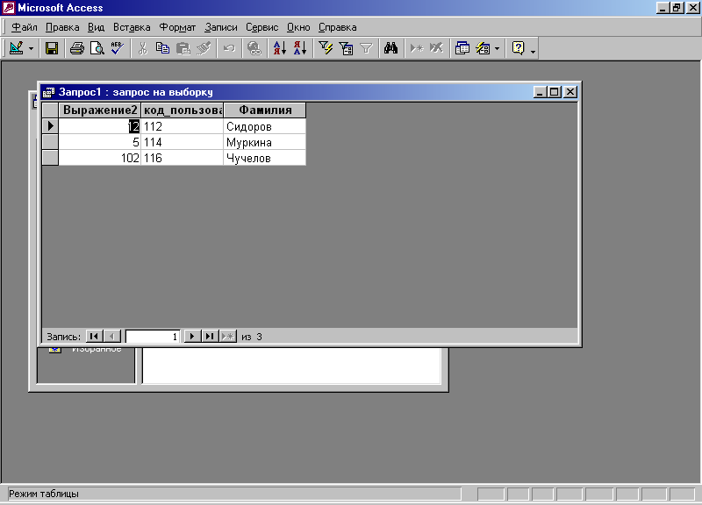The image size is (702, 505).
Task: Click the cell containing 114
Action: click(183, 142)
